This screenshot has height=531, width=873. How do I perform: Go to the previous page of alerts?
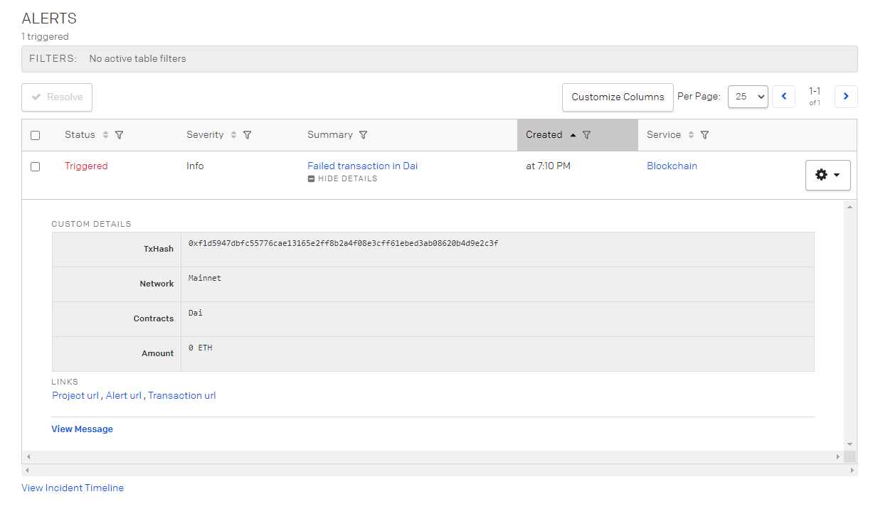pos(784,97)
